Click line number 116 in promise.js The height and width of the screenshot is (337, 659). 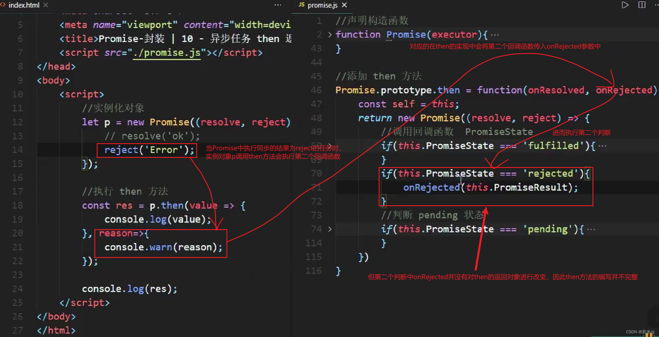tap(313, 271)
